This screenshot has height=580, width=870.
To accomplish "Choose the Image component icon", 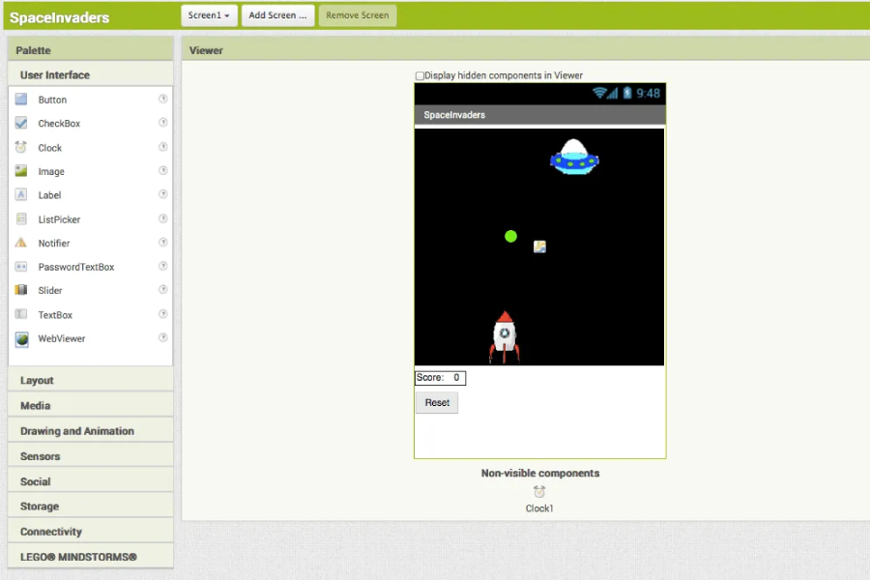I will click(x=21, y=171).
